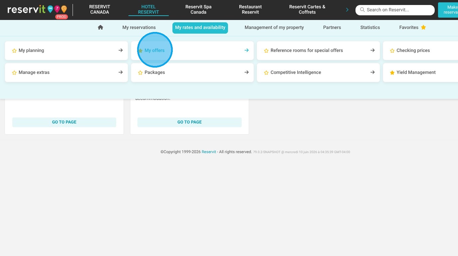Click the search magnifier icon
Viewport: 458px width, 256px height.
362,10
